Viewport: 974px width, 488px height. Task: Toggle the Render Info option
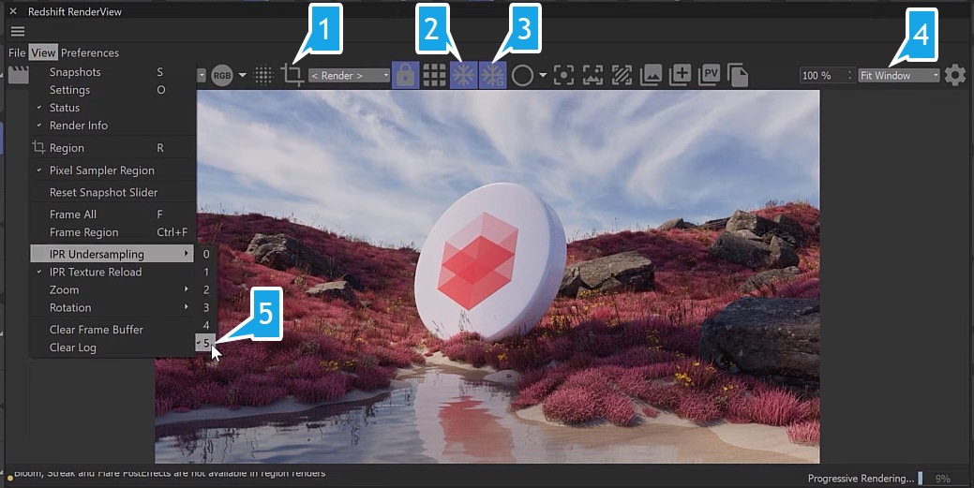112,126
